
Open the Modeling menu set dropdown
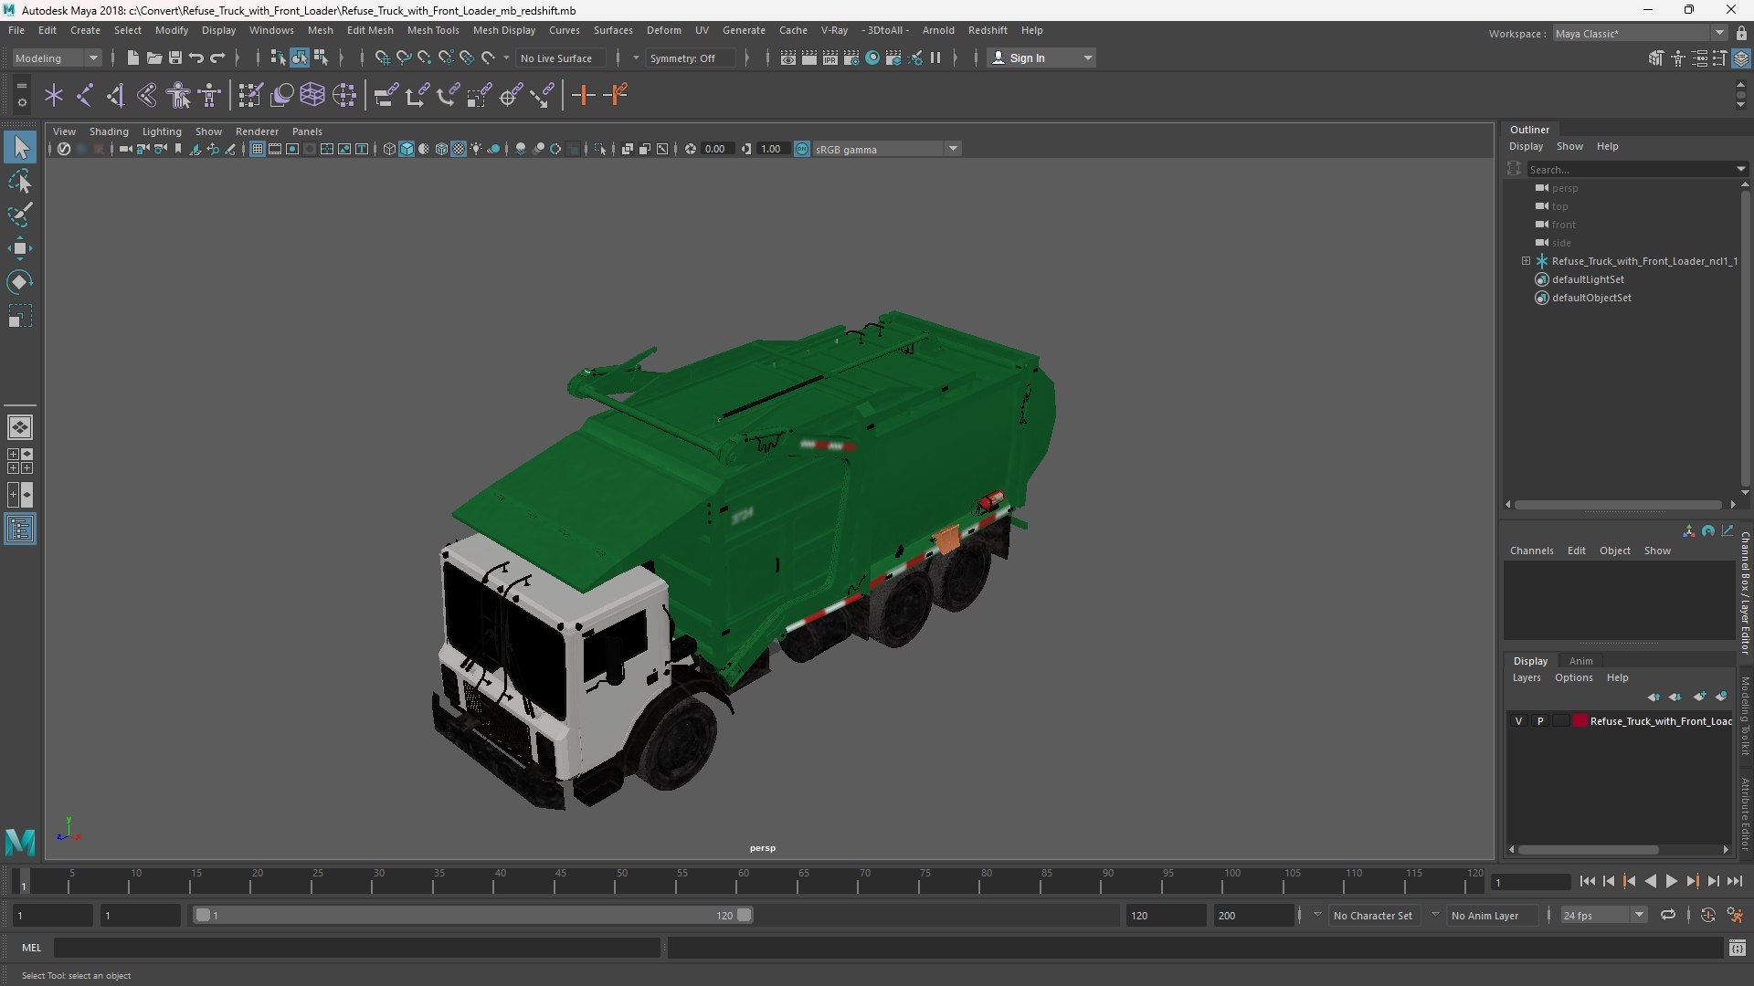point(57,58)
